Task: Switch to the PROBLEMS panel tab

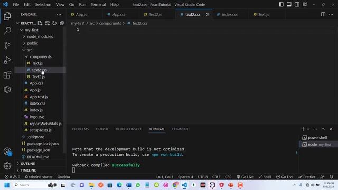Action: 80,129
